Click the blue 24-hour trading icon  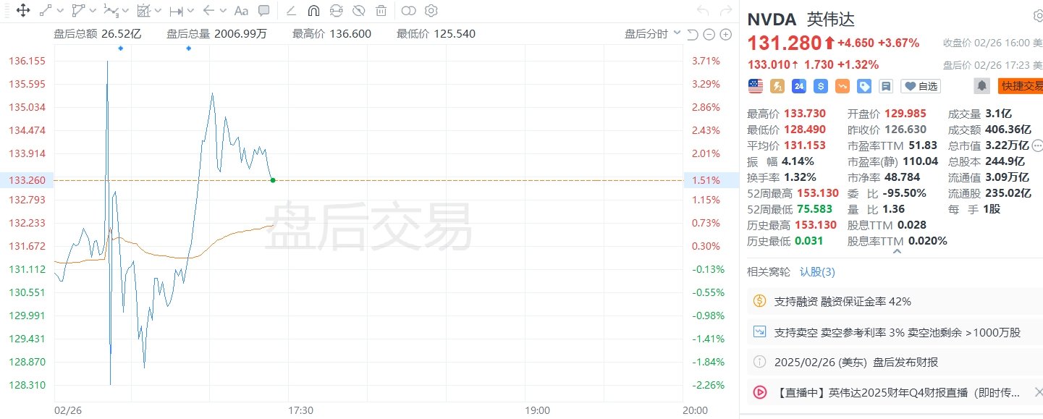[799, 86]
